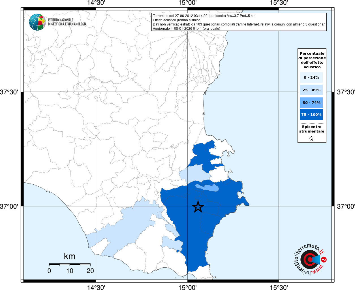Click the 'Epicentro strumentale' legend label
The image size is (355, 290).
[312, 129]
